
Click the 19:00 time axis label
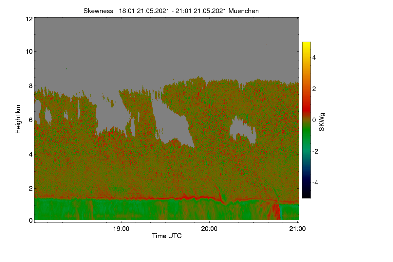tap(121, 229)
